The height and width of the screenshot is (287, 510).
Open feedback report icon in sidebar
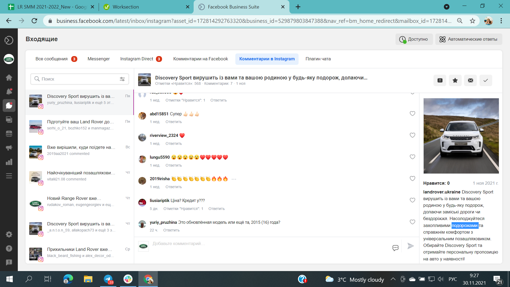point(9,263)
